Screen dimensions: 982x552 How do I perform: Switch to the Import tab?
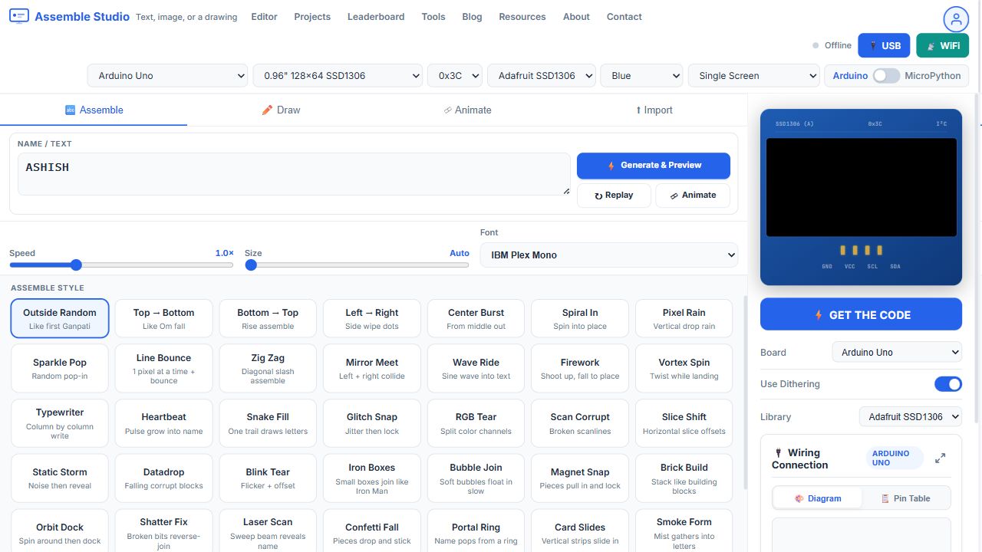654,110
